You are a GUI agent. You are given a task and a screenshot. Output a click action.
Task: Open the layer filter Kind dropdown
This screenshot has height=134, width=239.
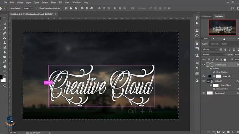tap(210, 50)
